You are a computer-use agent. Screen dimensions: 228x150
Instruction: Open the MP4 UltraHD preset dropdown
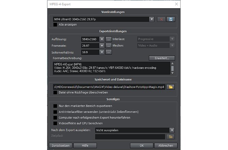click(152, 19)
